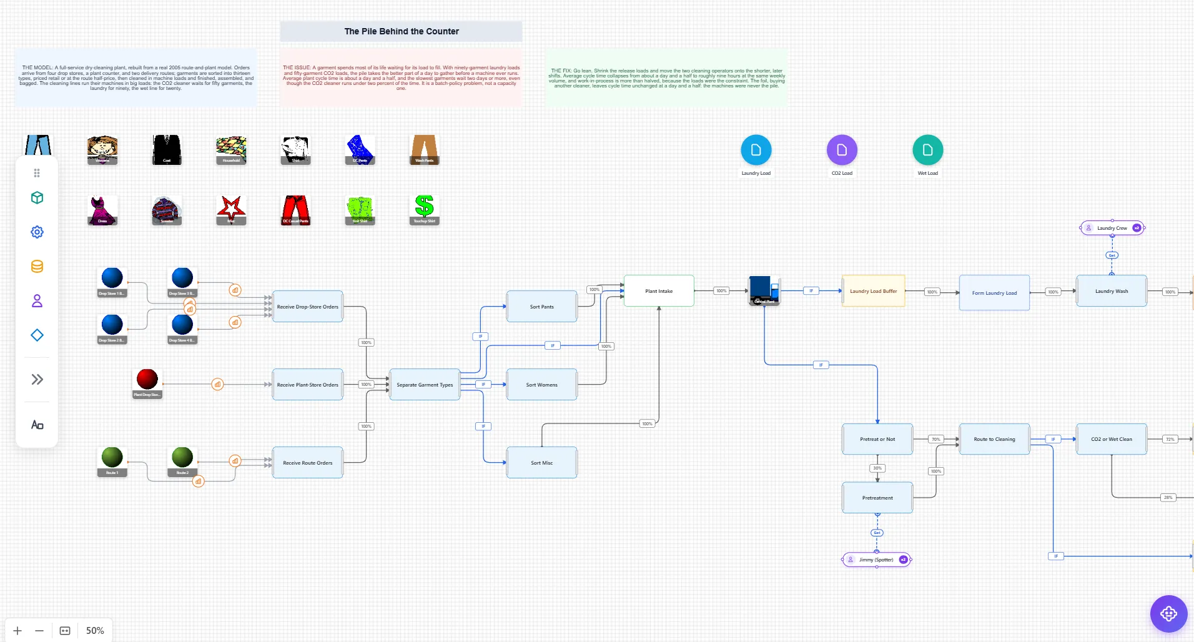Click the 30% route label above Pretreatment
Image resolution: width=1194 pixels, height=642 pixels.
[877, 468]
